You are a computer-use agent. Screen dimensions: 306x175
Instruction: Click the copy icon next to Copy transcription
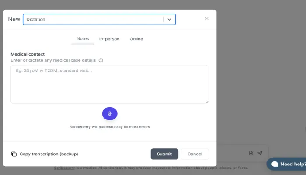tap(14, 154)
